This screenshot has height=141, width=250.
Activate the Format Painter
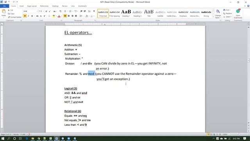14,17
